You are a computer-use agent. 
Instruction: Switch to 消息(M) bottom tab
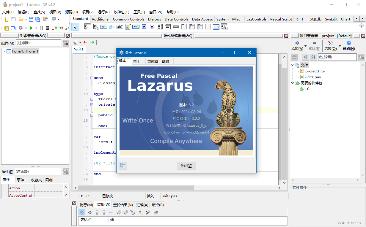(86, 205)
